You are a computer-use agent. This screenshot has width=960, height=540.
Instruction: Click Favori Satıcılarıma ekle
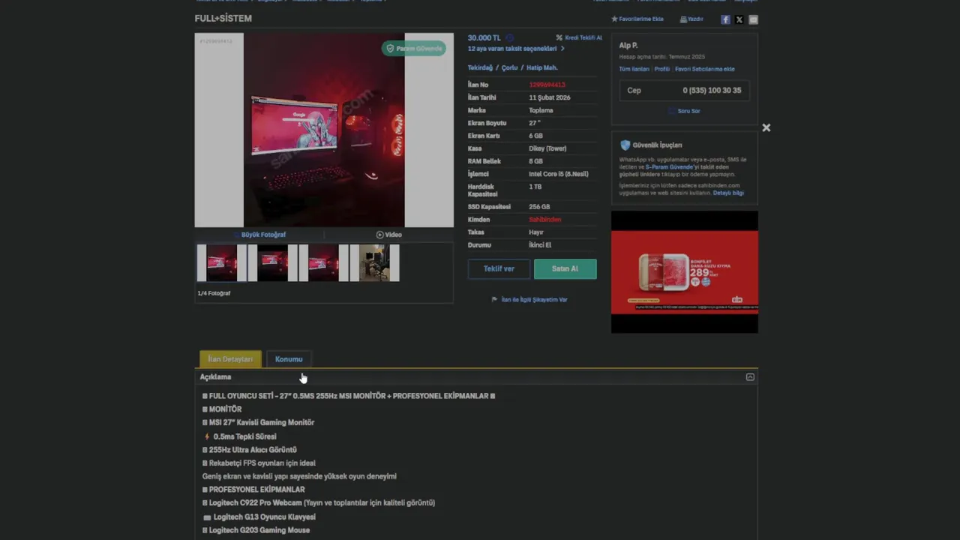click(x=705, y=69)
